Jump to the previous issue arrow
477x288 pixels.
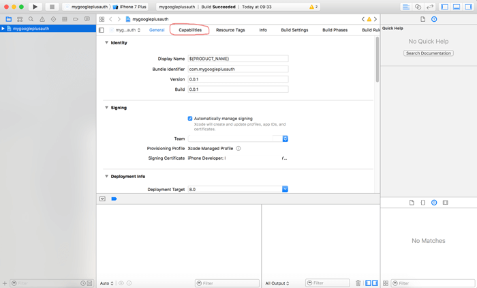[363, 19]
